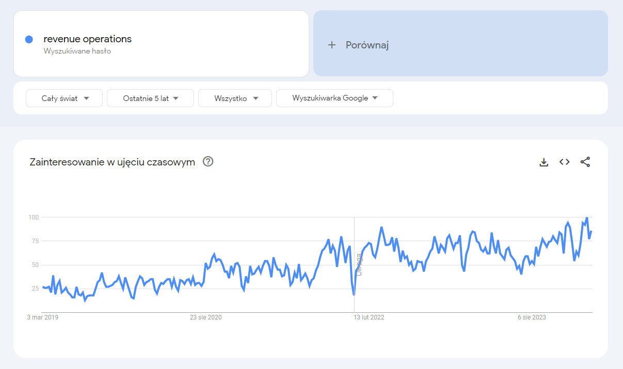Click the plus icon beside Porównaj
The height and width of the screenshot is (369, 623).
(x=332, y=45)
